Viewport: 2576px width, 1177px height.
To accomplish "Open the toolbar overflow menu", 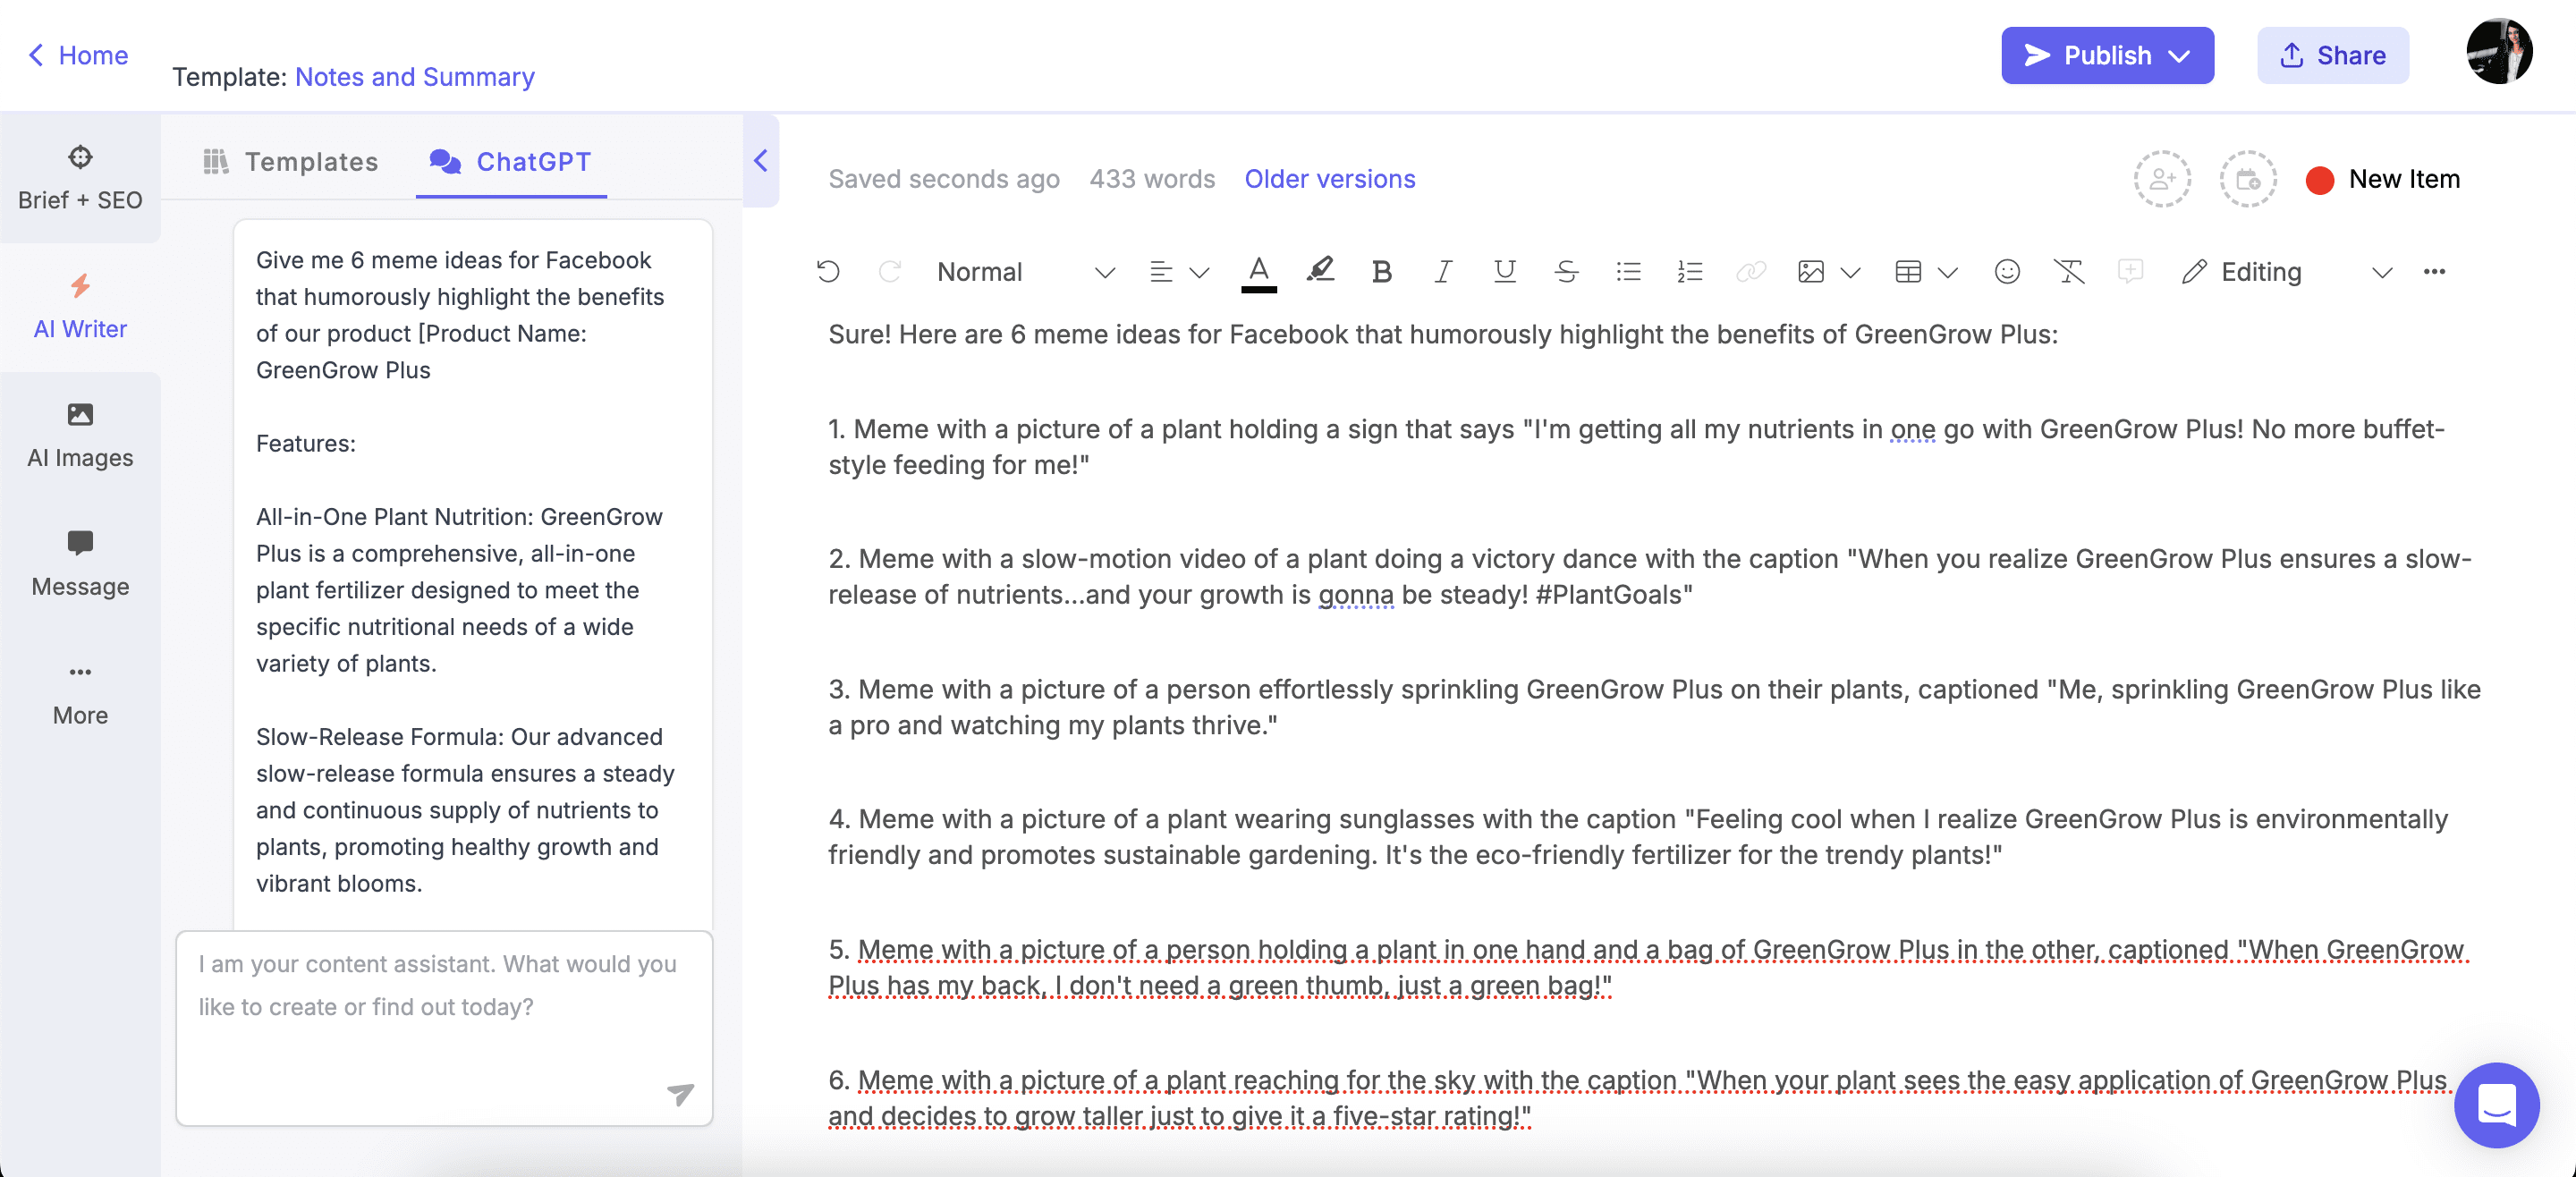I will [2434, 272].
